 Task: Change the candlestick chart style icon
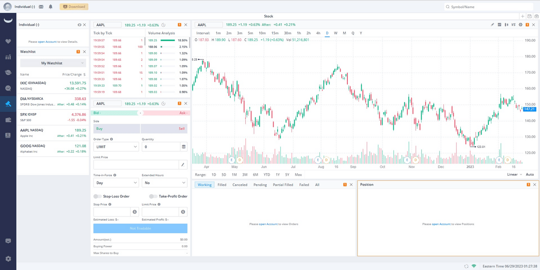[506, 25]
